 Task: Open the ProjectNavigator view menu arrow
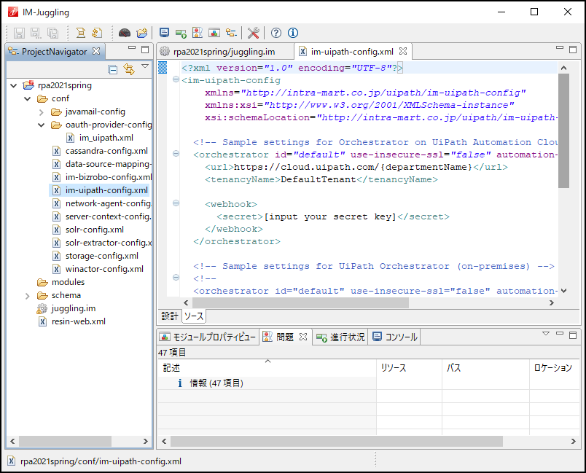pos(145,65)
